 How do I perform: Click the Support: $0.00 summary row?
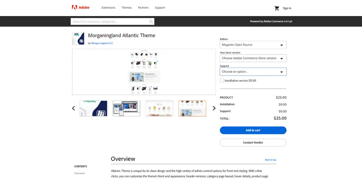[253, 111]
